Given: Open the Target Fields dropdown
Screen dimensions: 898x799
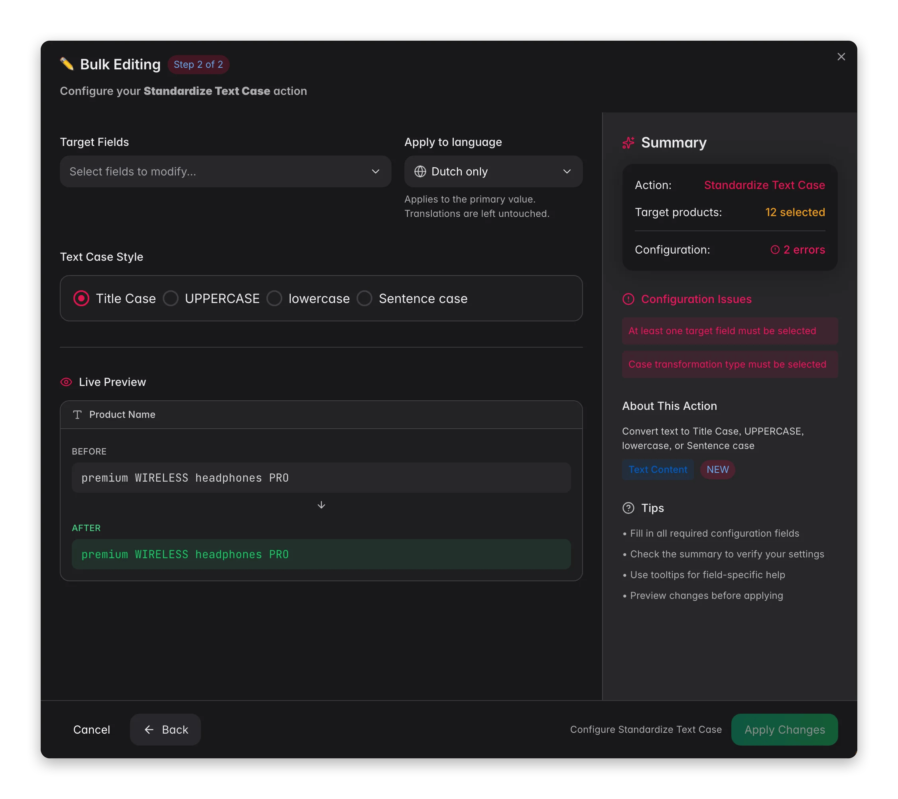Looking at the screenshot, I should [225, 171].
